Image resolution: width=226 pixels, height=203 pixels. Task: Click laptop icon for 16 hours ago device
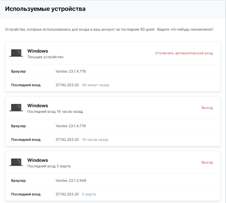point(16,107)
